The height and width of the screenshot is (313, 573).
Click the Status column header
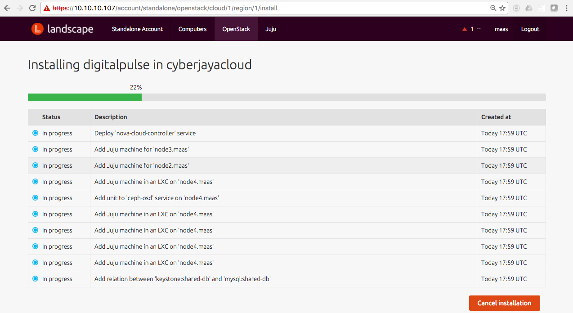click(51, 117)
